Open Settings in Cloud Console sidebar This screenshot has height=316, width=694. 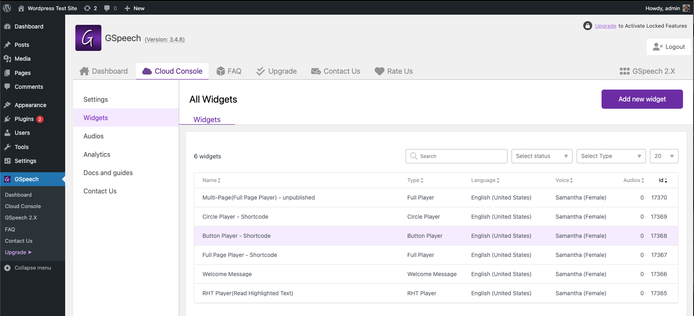(x=126, y=99)
